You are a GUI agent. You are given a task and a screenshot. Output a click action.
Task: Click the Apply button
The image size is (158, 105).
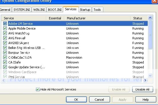(x=123, y=100)
